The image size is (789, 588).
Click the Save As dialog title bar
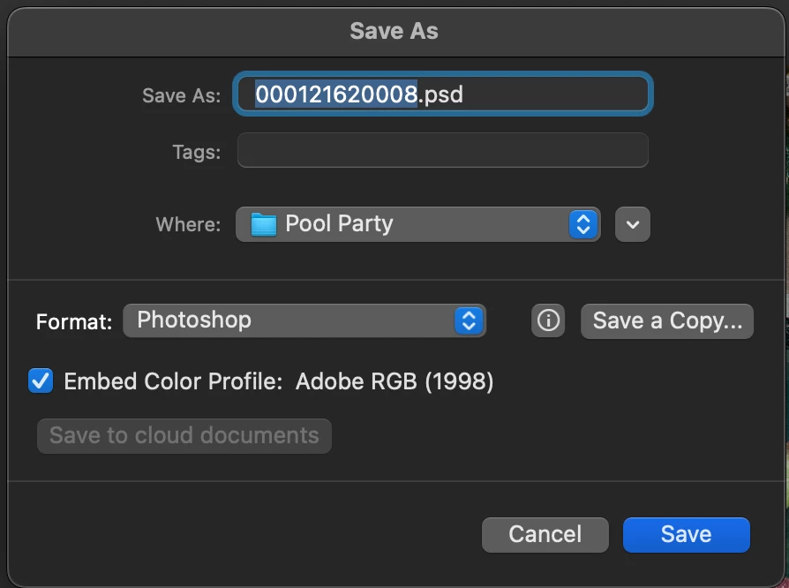pyautogui.click(x=394, y=31)
